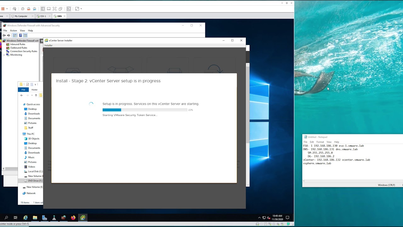403x227 pixels.
Task: Open File Explorer from the taskbar
Action: [x=35, y=218]
